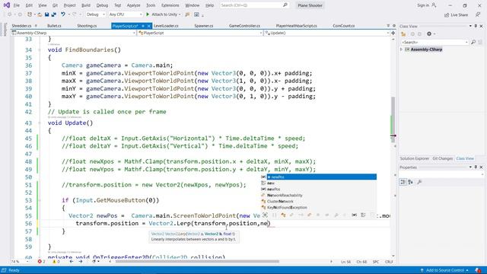Collapse the FindBoundaries method outline
Screen dimensions: 487x274
[39, 49]
